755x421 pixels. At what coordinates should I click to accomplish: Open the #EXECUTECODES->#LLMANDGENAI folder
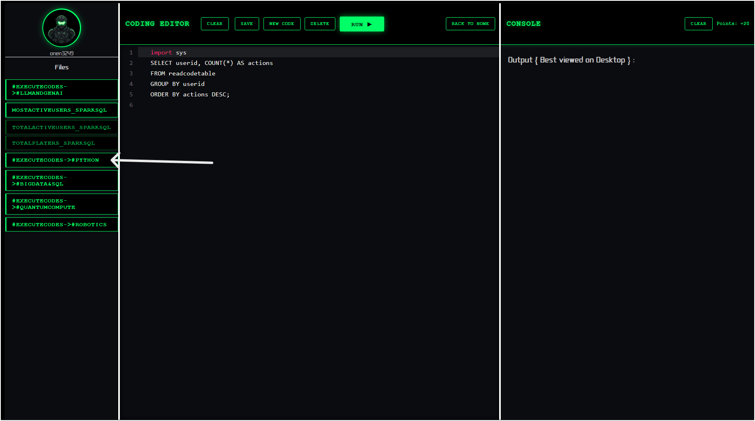click(x=62, y=90)
